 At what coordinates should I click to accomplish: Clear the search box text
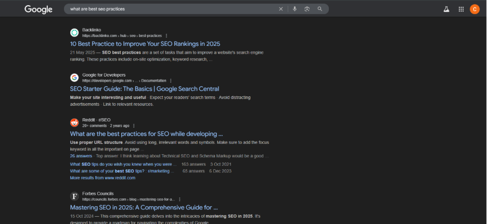coord(281,9)
